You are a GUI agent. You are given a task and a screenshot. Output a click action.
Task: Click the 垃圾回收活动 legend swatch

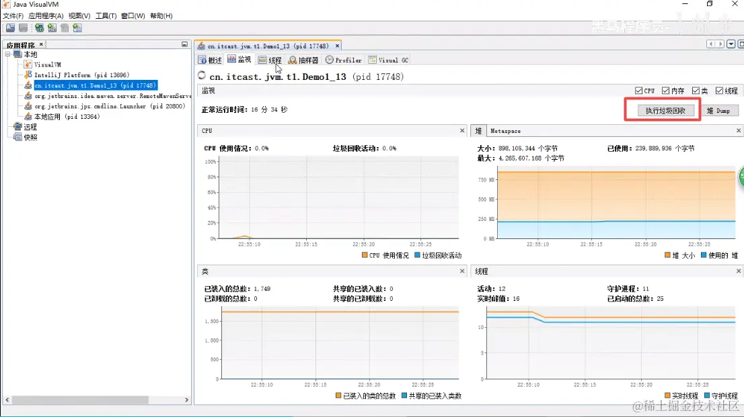click(x=417, y=255)
